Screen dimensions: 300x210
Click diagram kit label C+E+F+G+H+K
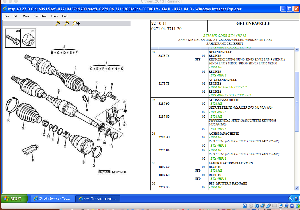(106, 69)
